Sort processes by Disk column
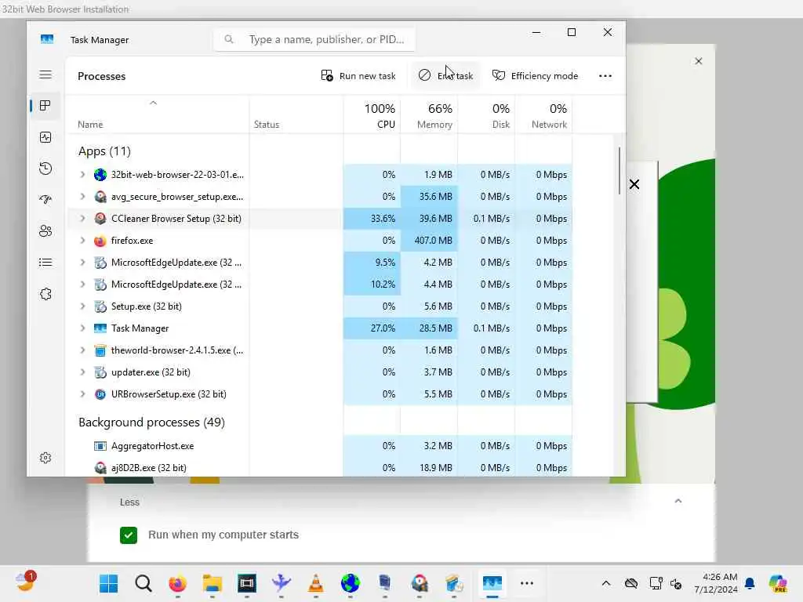Screen dimensions: 803x602 pyautogui.click(x=486, y=116)
